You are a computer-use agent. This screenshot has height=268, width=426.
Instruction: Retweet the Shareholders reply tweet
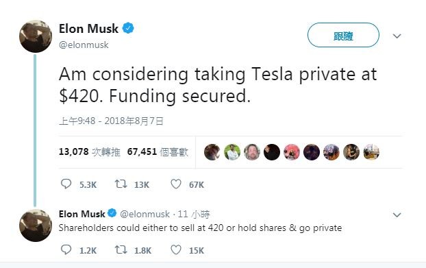[121, 249]
